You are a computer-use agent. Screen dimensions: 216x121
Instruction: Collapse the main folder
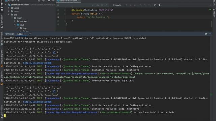pos(11,18)
